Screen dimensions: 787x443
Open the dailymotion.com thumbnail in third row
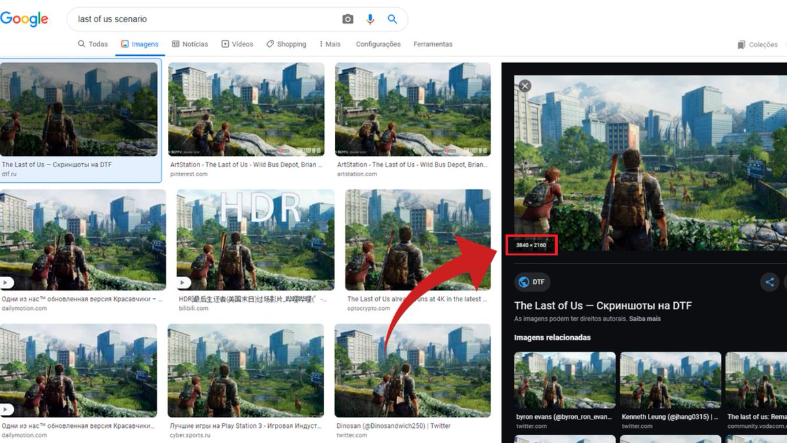[x=78, y=370]
